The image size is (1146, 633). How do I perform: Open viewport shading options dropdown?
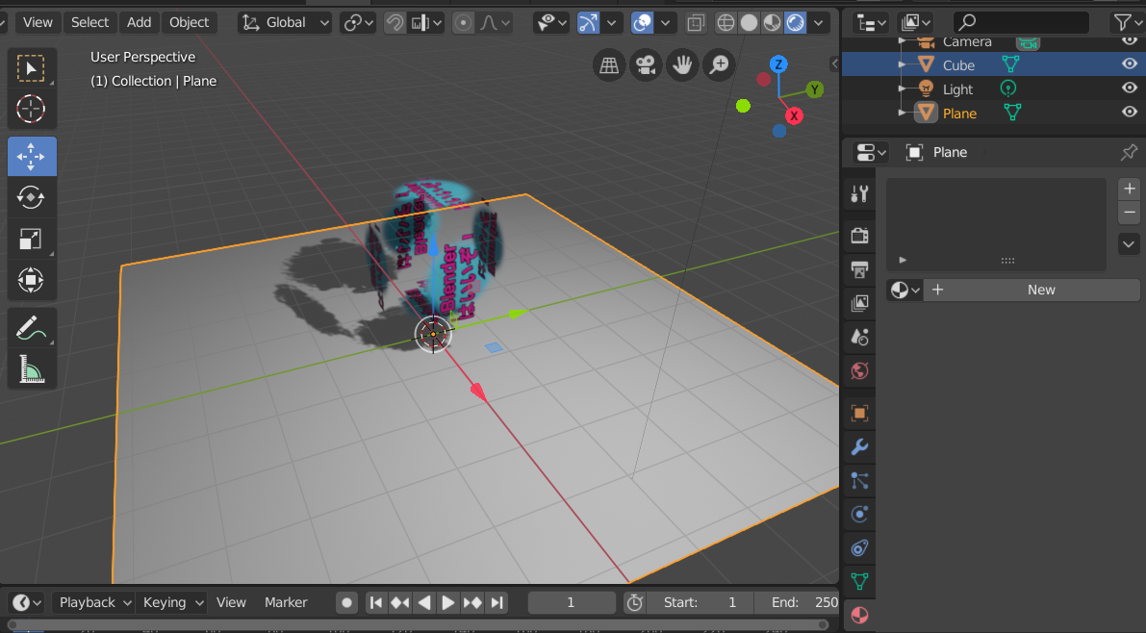(819, 23)
